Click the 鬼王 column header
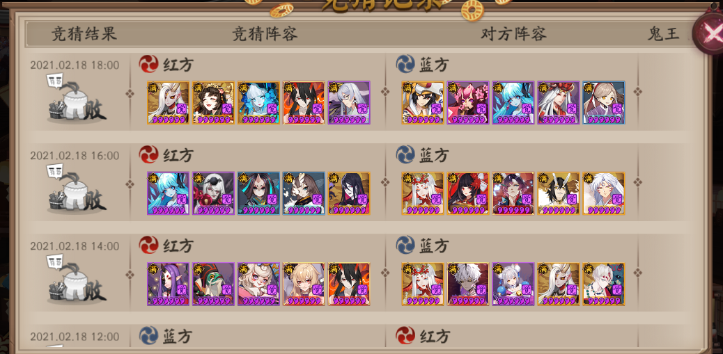The image size is (723, 354). click(663, 34)
